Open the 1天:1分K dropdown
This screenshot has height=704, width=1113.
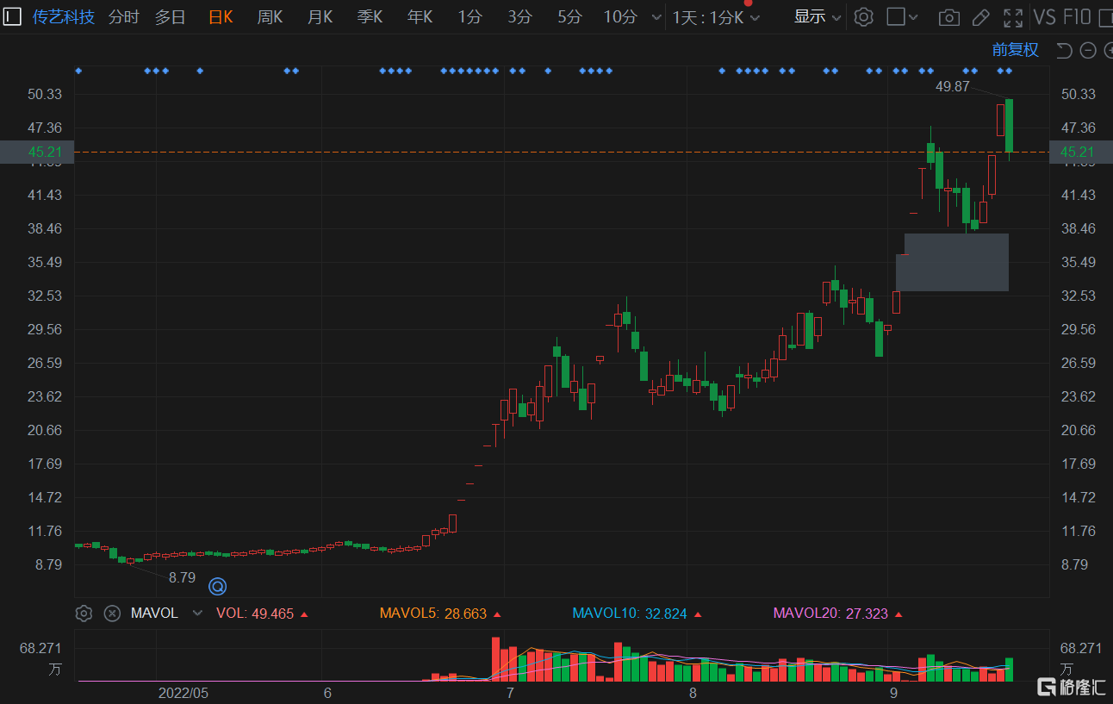(x=716, y=17)
